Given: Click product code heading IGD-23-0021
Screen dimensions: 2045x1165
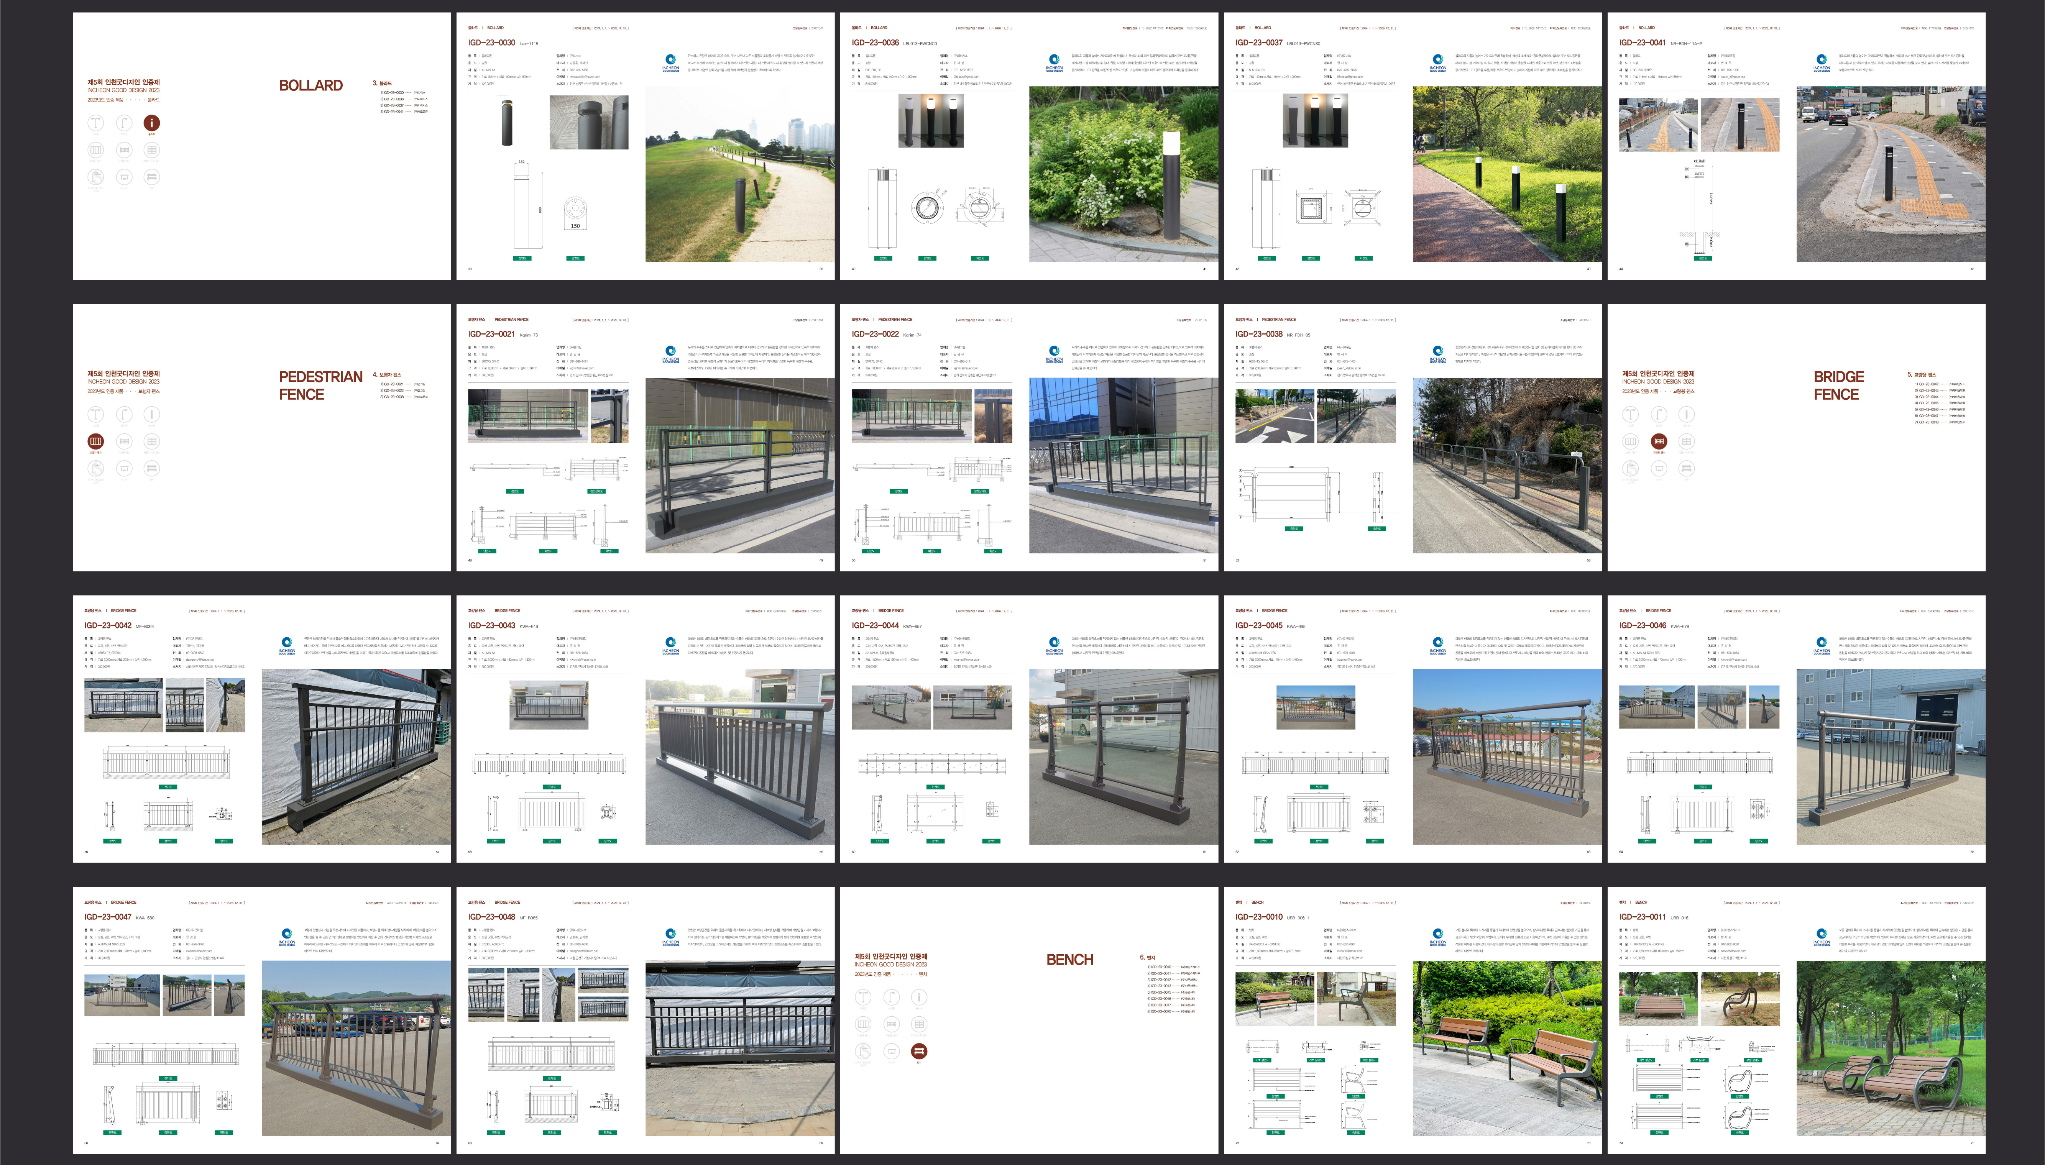Looking at the screenshot, I should coord(491,334).
